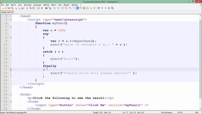Toggle word wrap in toolbar
202x114 pixels.
tap(70, 8)
